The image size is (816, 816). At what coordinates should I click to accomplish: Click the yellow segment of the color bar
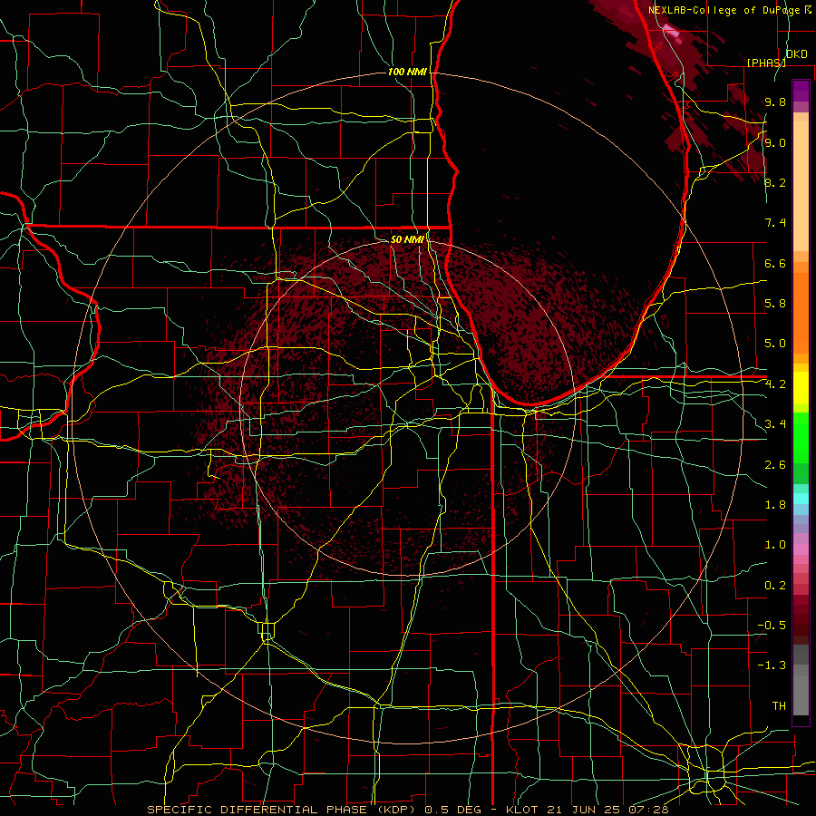(801, 388)
